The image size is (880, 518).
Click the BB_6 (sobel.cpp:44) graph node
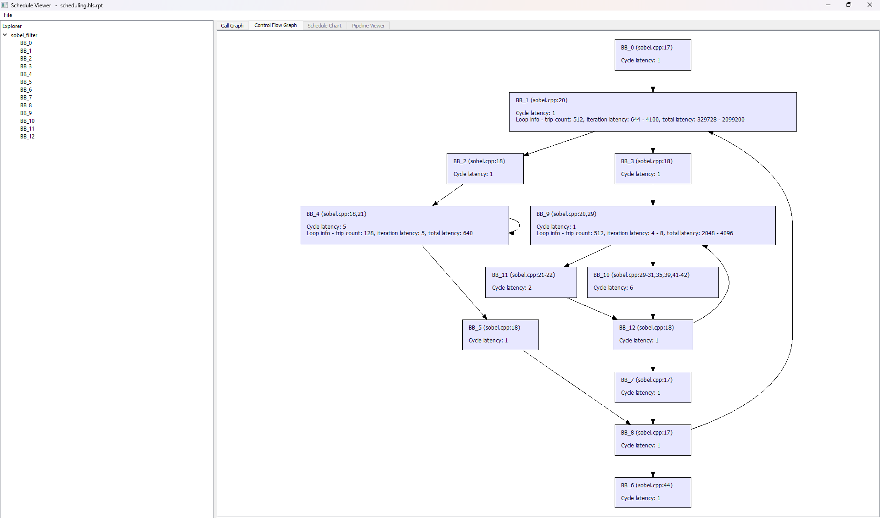(x=653, y=493)
